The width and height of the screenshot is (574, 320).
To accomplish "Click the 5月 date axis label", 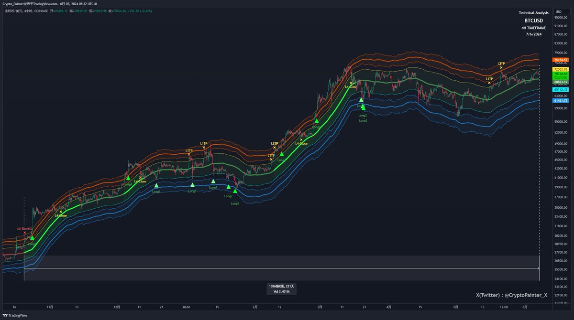I will pyautogui.click(x=455, y=307).
